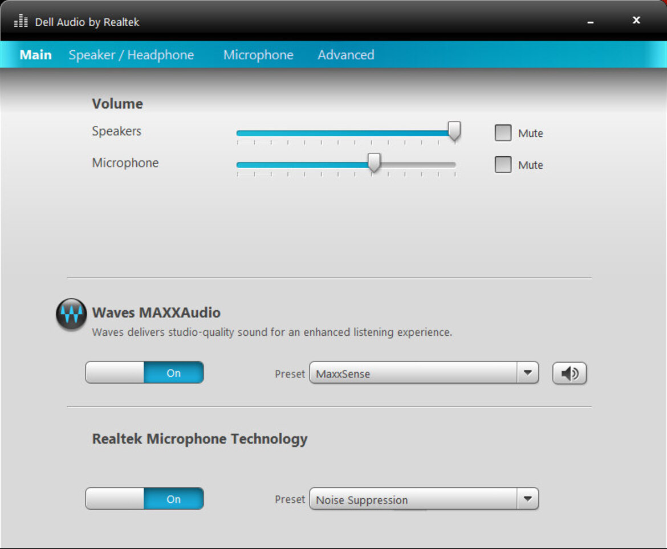Click the Waves MAXXAudio heading
This screenshot has height=549, width=667.
156,312
